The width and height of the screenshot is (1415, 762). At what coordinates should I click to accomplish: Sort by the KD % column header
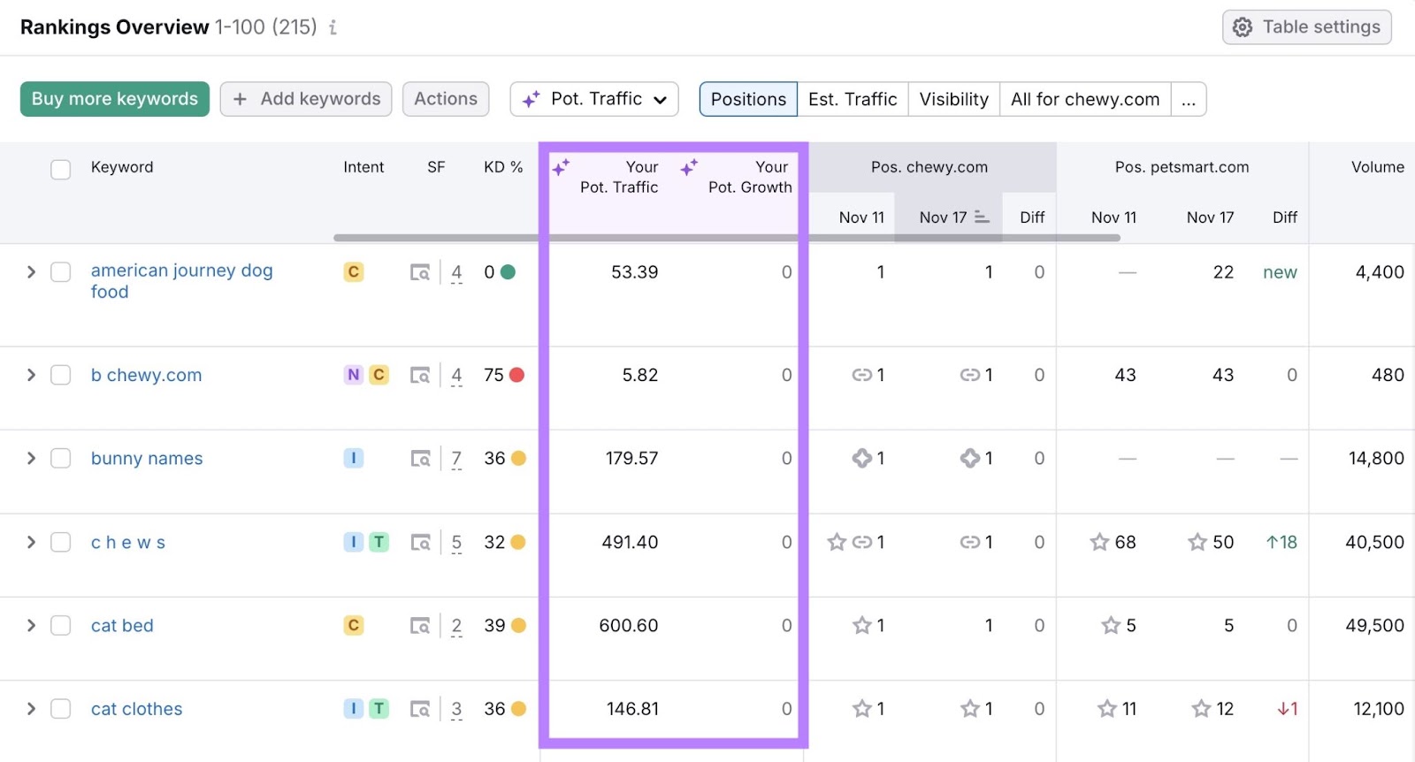pos(503,167)
